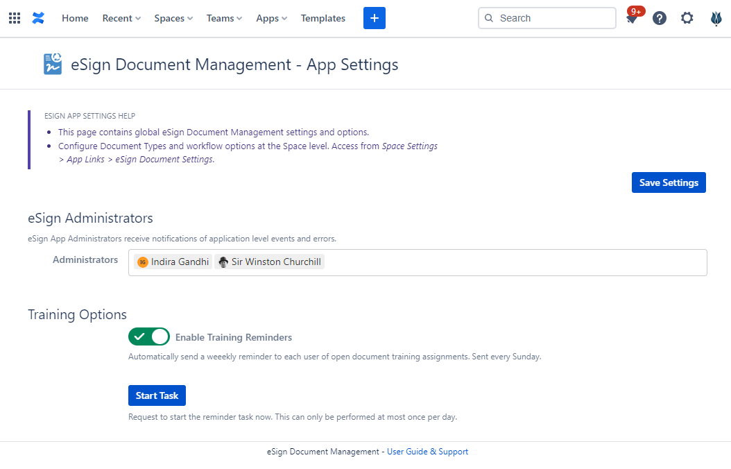
Task: Open the user profile avatar menu
Action: (716, 18)
